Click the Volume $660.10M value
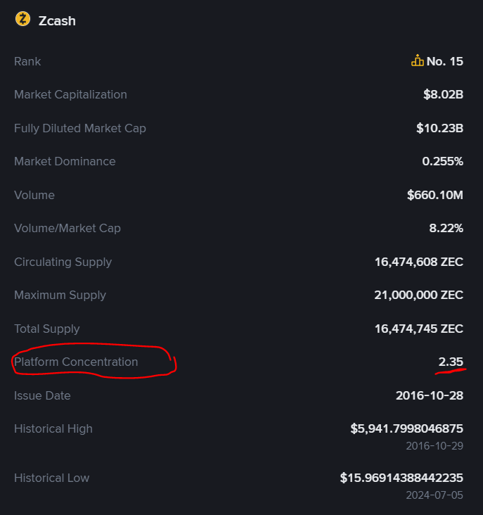 434,195
